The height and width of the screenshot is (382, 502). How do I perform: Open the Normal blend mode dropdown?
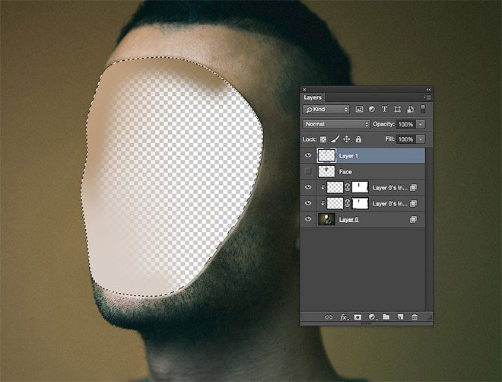click(x=336, y=124)
